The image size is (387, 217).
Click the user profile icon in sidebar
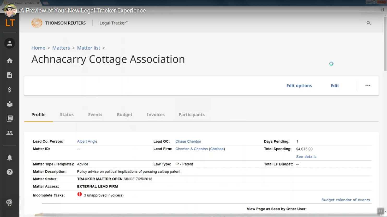[x=10, y=43]
